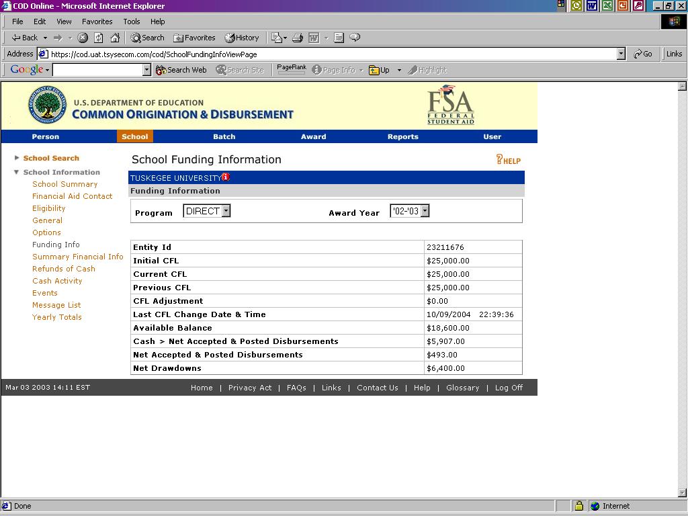Image resolution: width=688 pixels, height=516 pixels.
Task: Open the Tools menu
Action: coord(132,21)
